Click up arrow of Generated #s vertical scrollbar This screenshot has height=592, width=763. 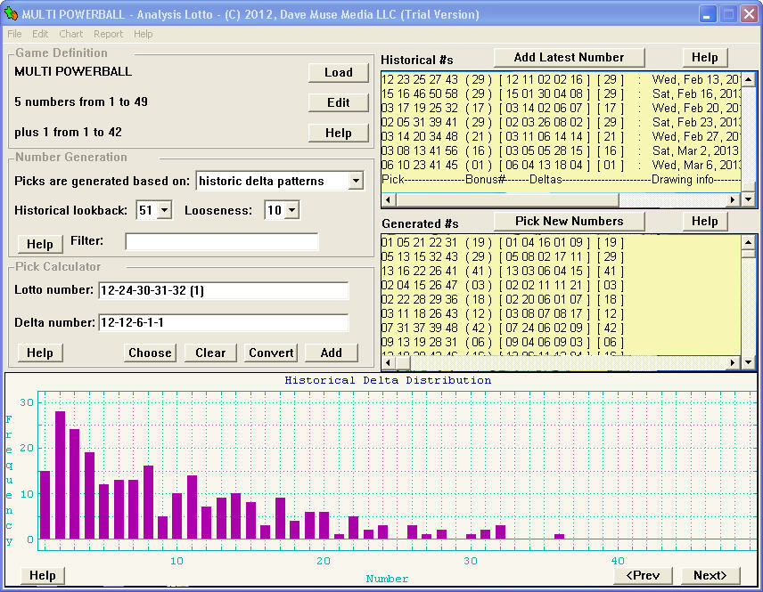click(749, 242)
